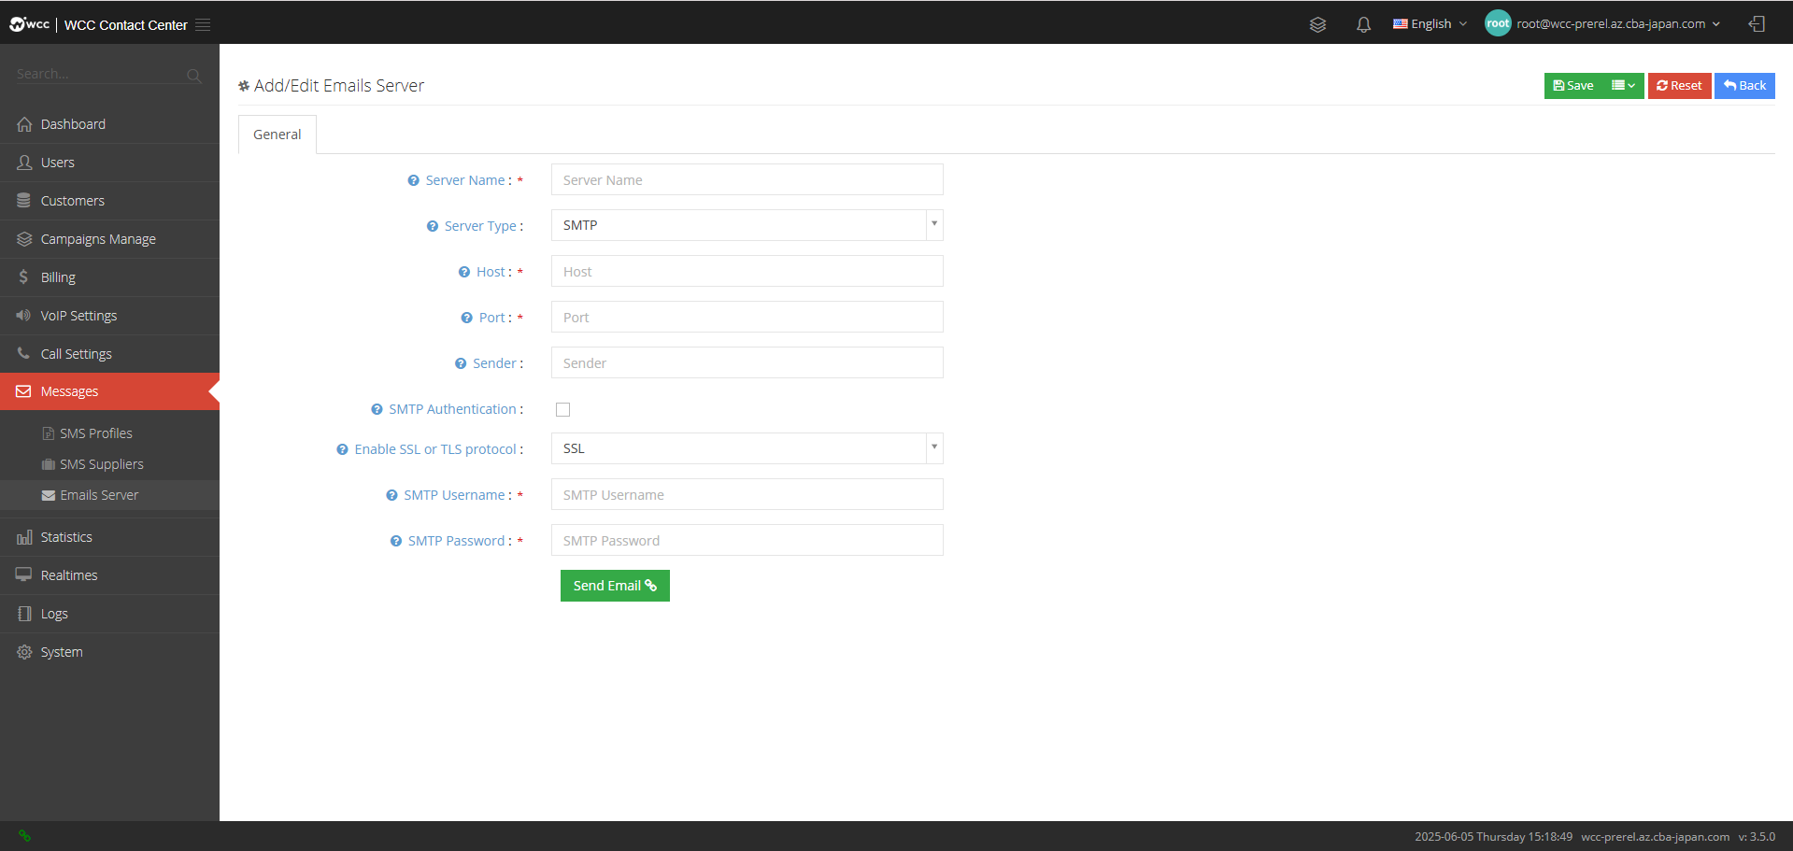Click the help icon beside SMTP Authentication
The height and width of the screenshot is (851, 1793).
click(377, 409)
